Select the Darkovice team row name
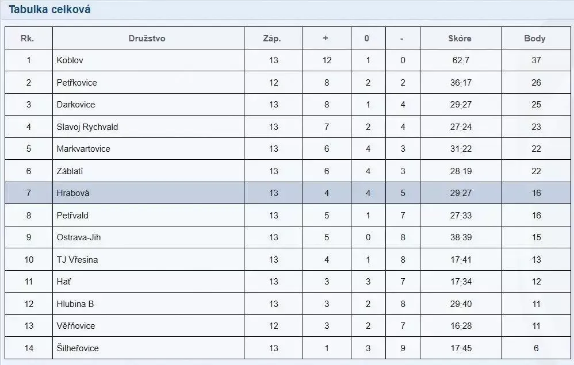This screenshot has width=574, height=365. [x=76, y=105]
